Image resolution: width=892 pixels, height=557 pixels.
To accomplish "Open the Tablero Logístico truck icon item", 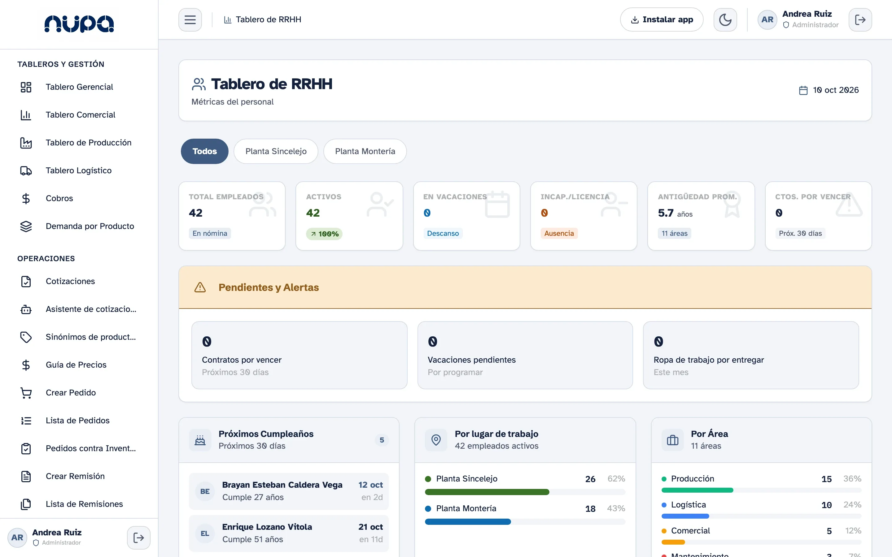I will point(79,171).
